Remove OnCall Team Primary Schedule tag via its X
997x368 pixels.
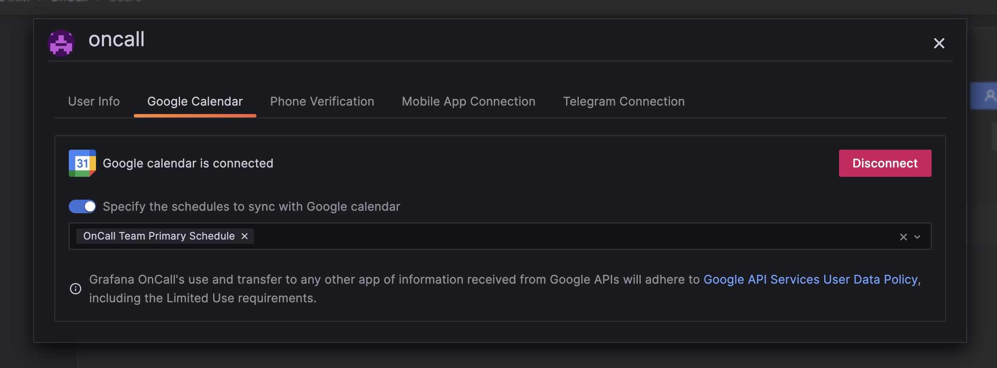[245, 236]
